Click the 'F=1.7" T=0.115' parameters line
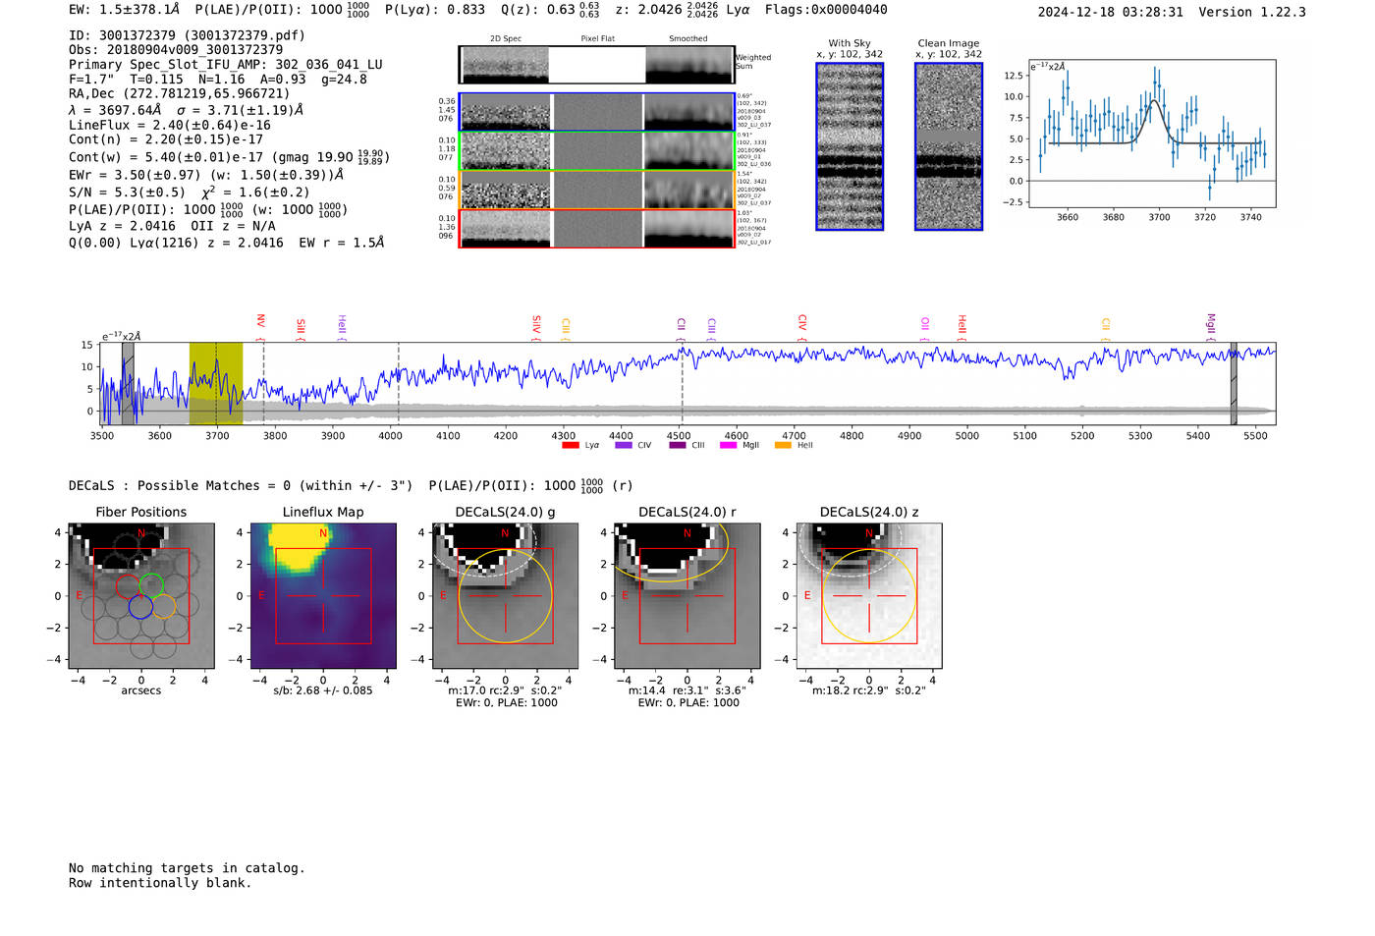The height and width of the screenshot is (936, 1375). 126,80
